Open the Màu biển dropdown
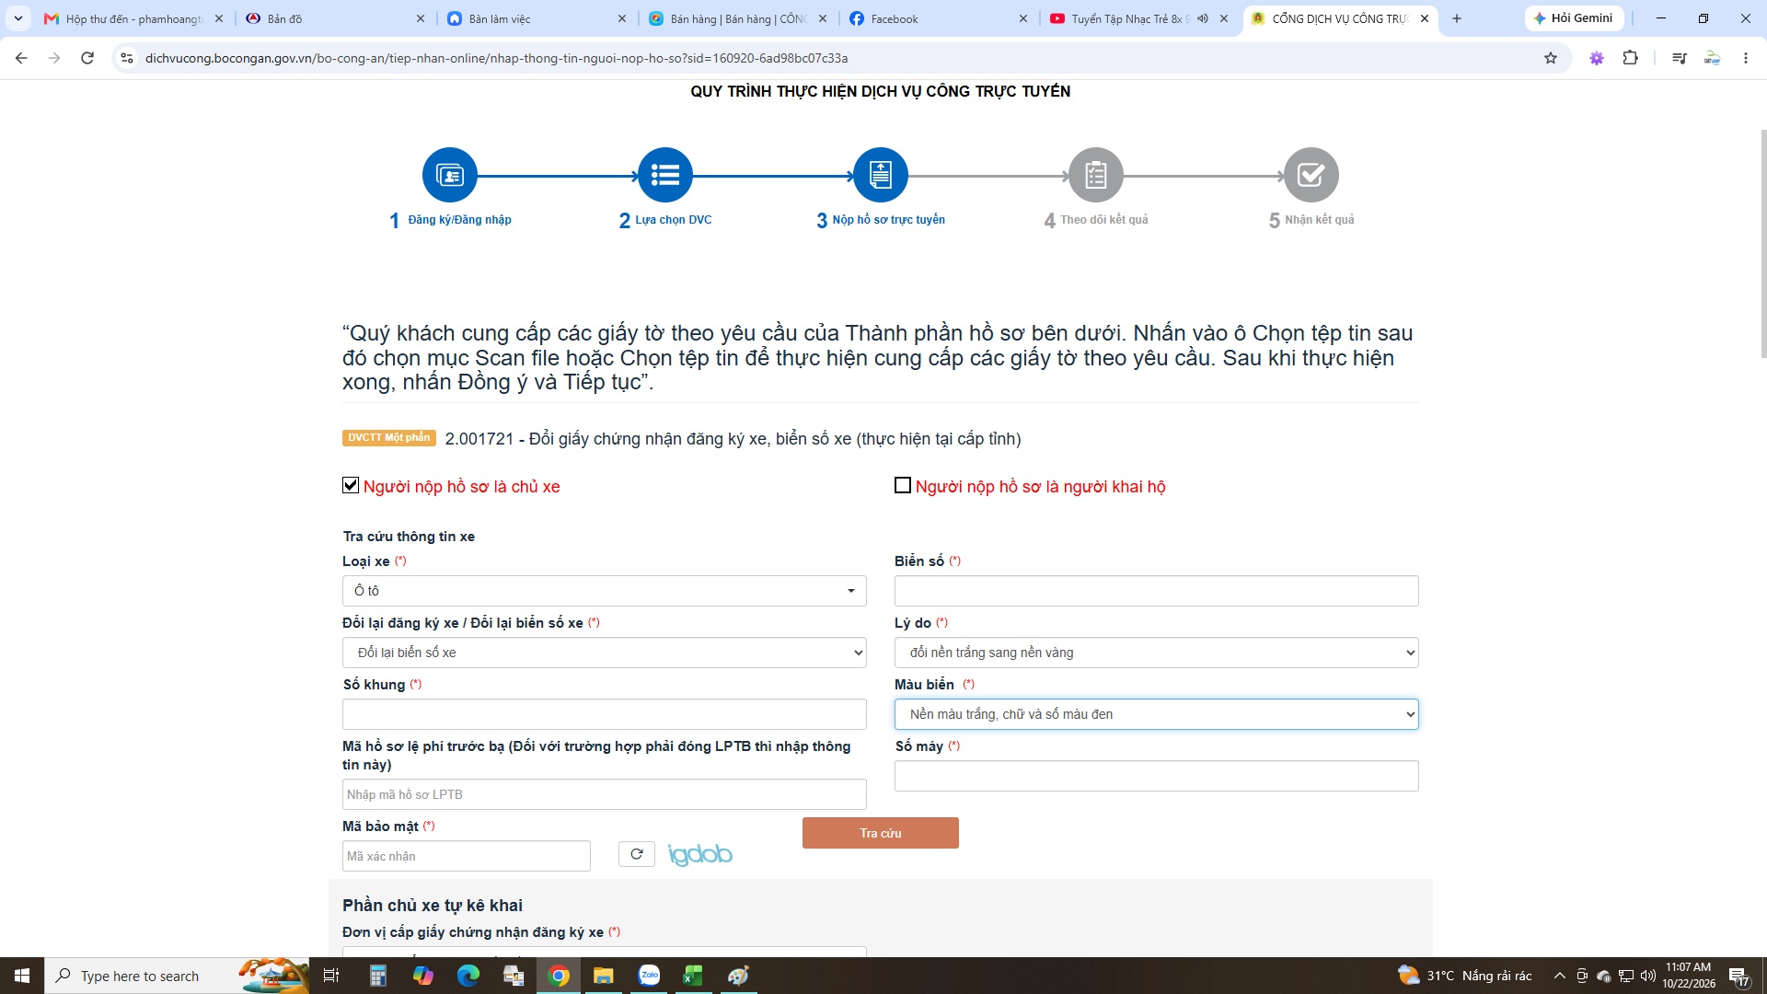The width and height of the screenshot is (1767, 994). (1156, 714)
